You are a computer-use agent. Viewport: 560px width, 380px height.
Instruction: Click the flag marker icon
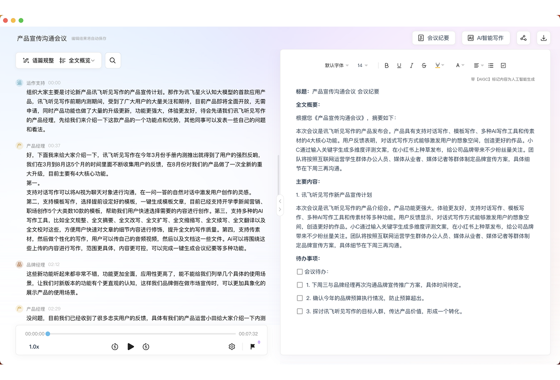252,346
